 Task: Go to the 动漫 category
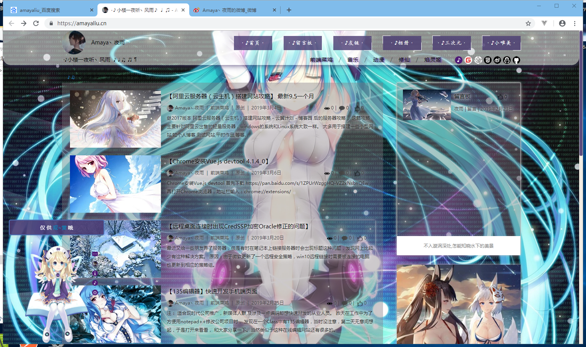pos(378,60)
